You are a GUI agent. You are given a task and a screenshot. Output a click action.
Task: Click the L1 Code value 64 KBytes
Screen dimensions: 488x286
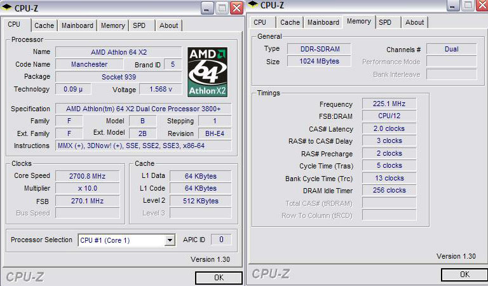pyautogui.click(x=201, y=188)
